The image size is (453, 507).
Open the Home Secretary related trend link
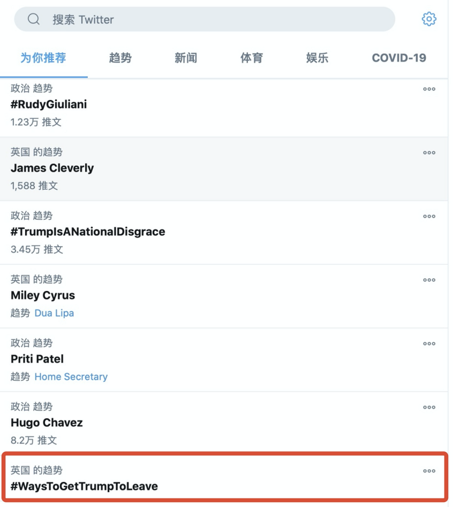click(71, 377)
